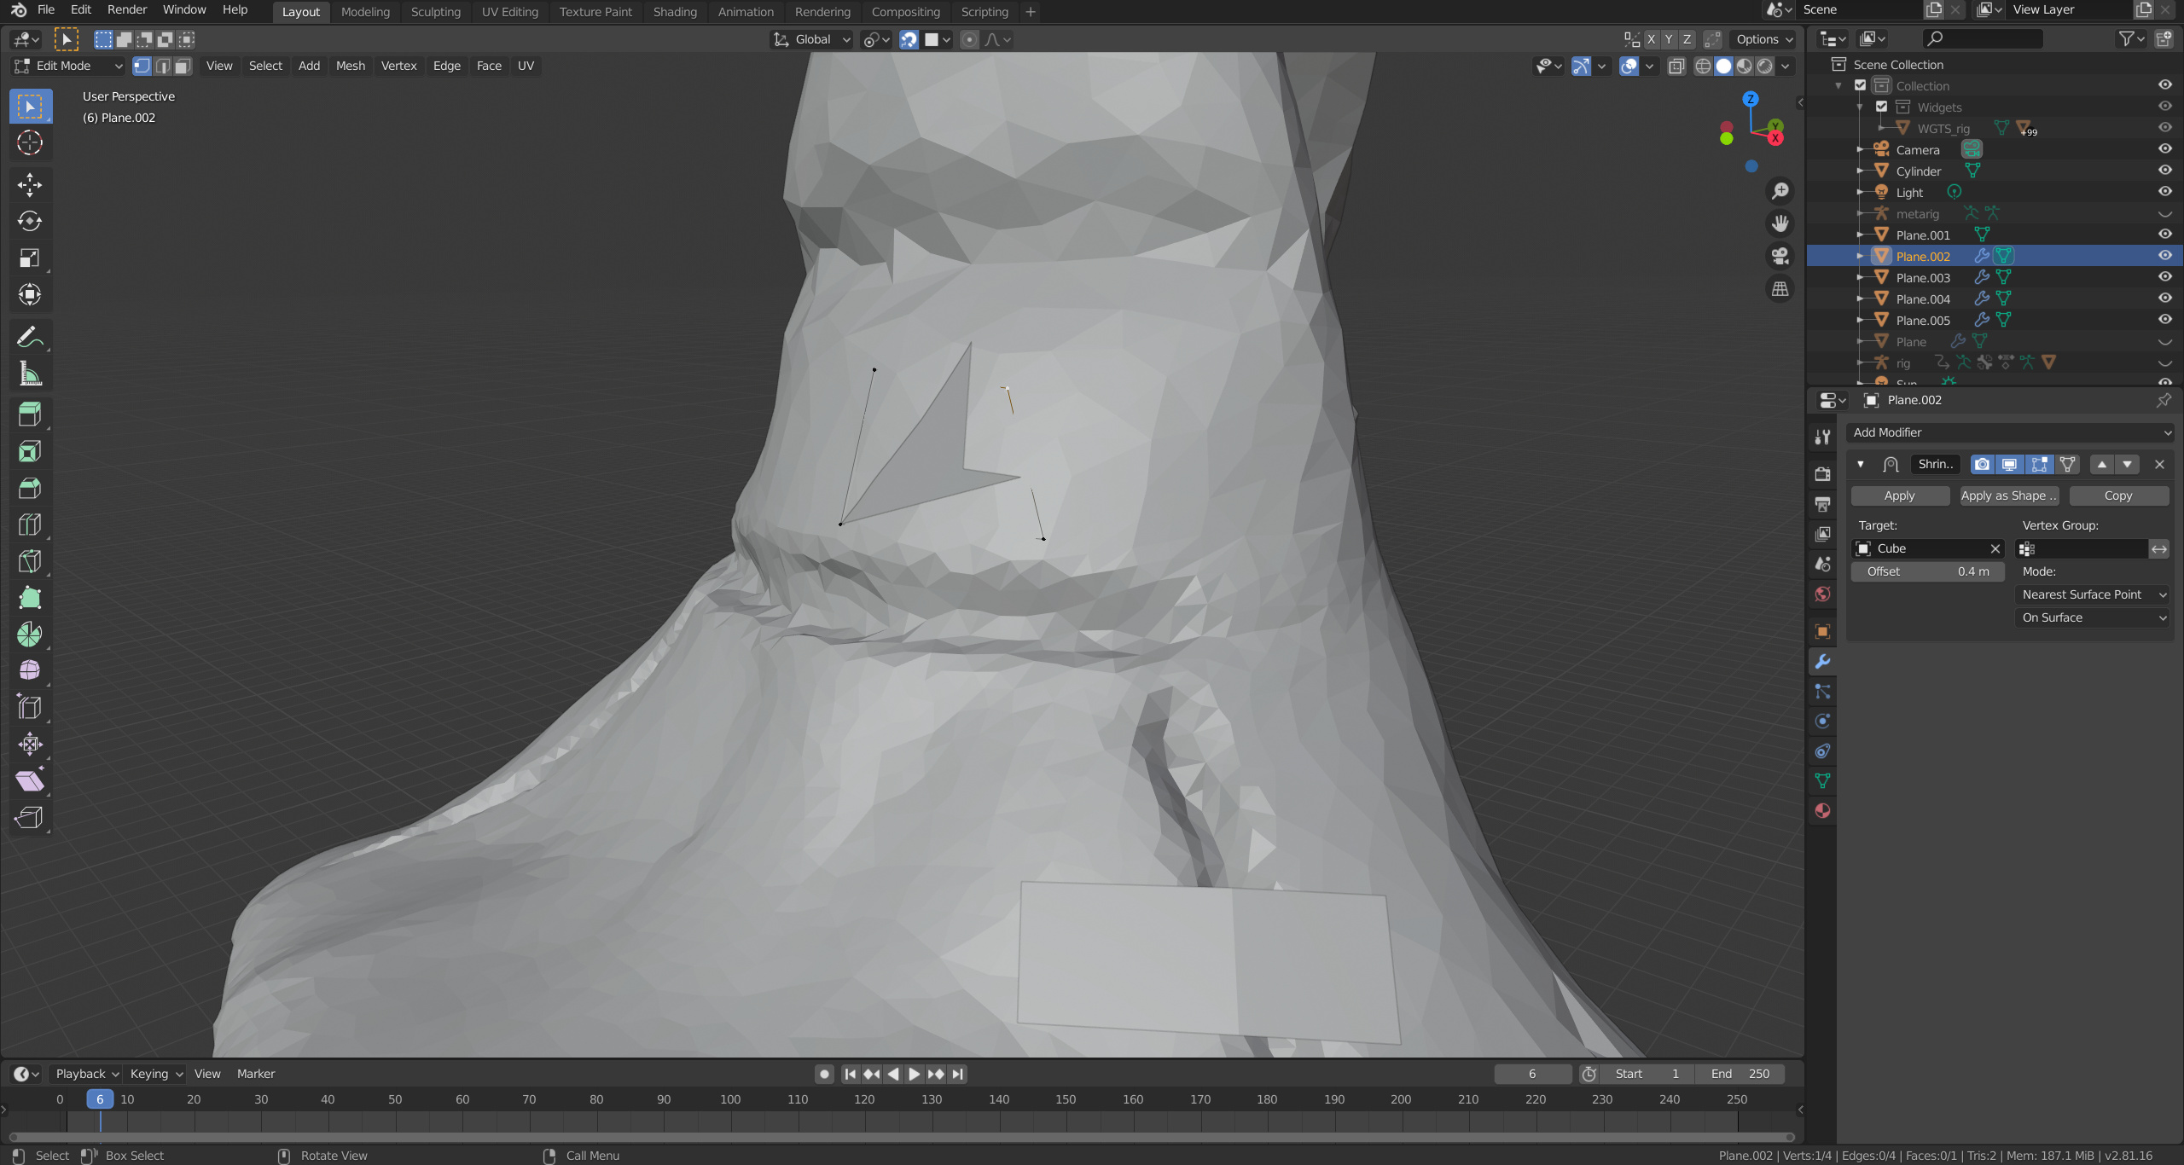
Task: Switch to the UV Editing workspace tab
Action: pyautogui.click(x=509, y=12)
